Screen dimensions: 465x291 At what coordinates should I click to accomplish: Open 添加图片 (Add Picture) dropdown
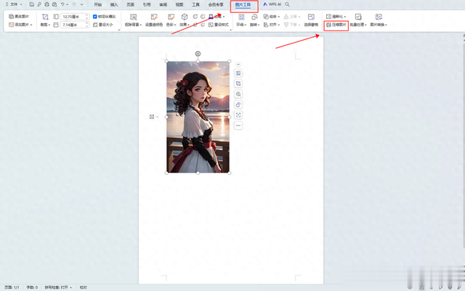(20, 25)
